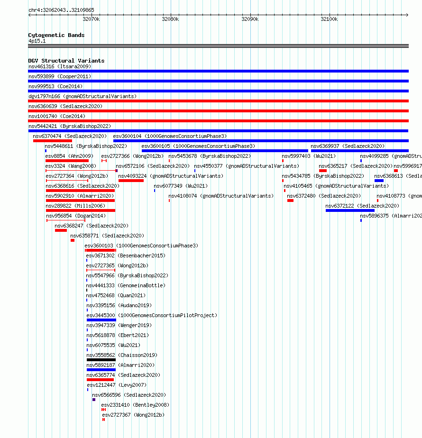The height and width of the screenshot is (438, 422).
Task: Click nsv4550377 (gnomADStructuralVariants) label
Action: tap(247, 166)
